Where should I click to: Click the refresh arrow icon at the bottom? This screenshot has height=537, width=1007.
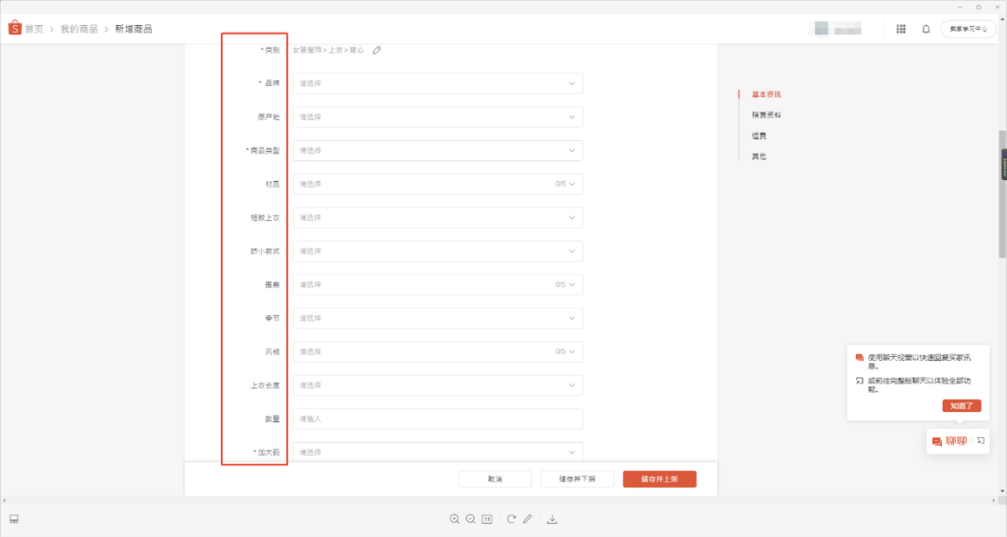click(x=512, y=519)
